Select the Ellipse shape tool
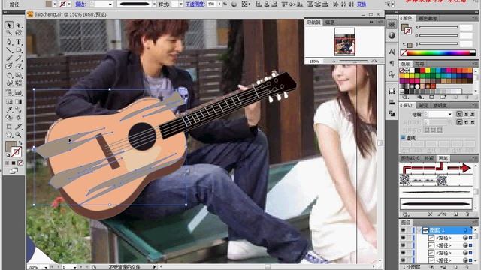This screenshot has width=481, height=270. pos(18,50)
